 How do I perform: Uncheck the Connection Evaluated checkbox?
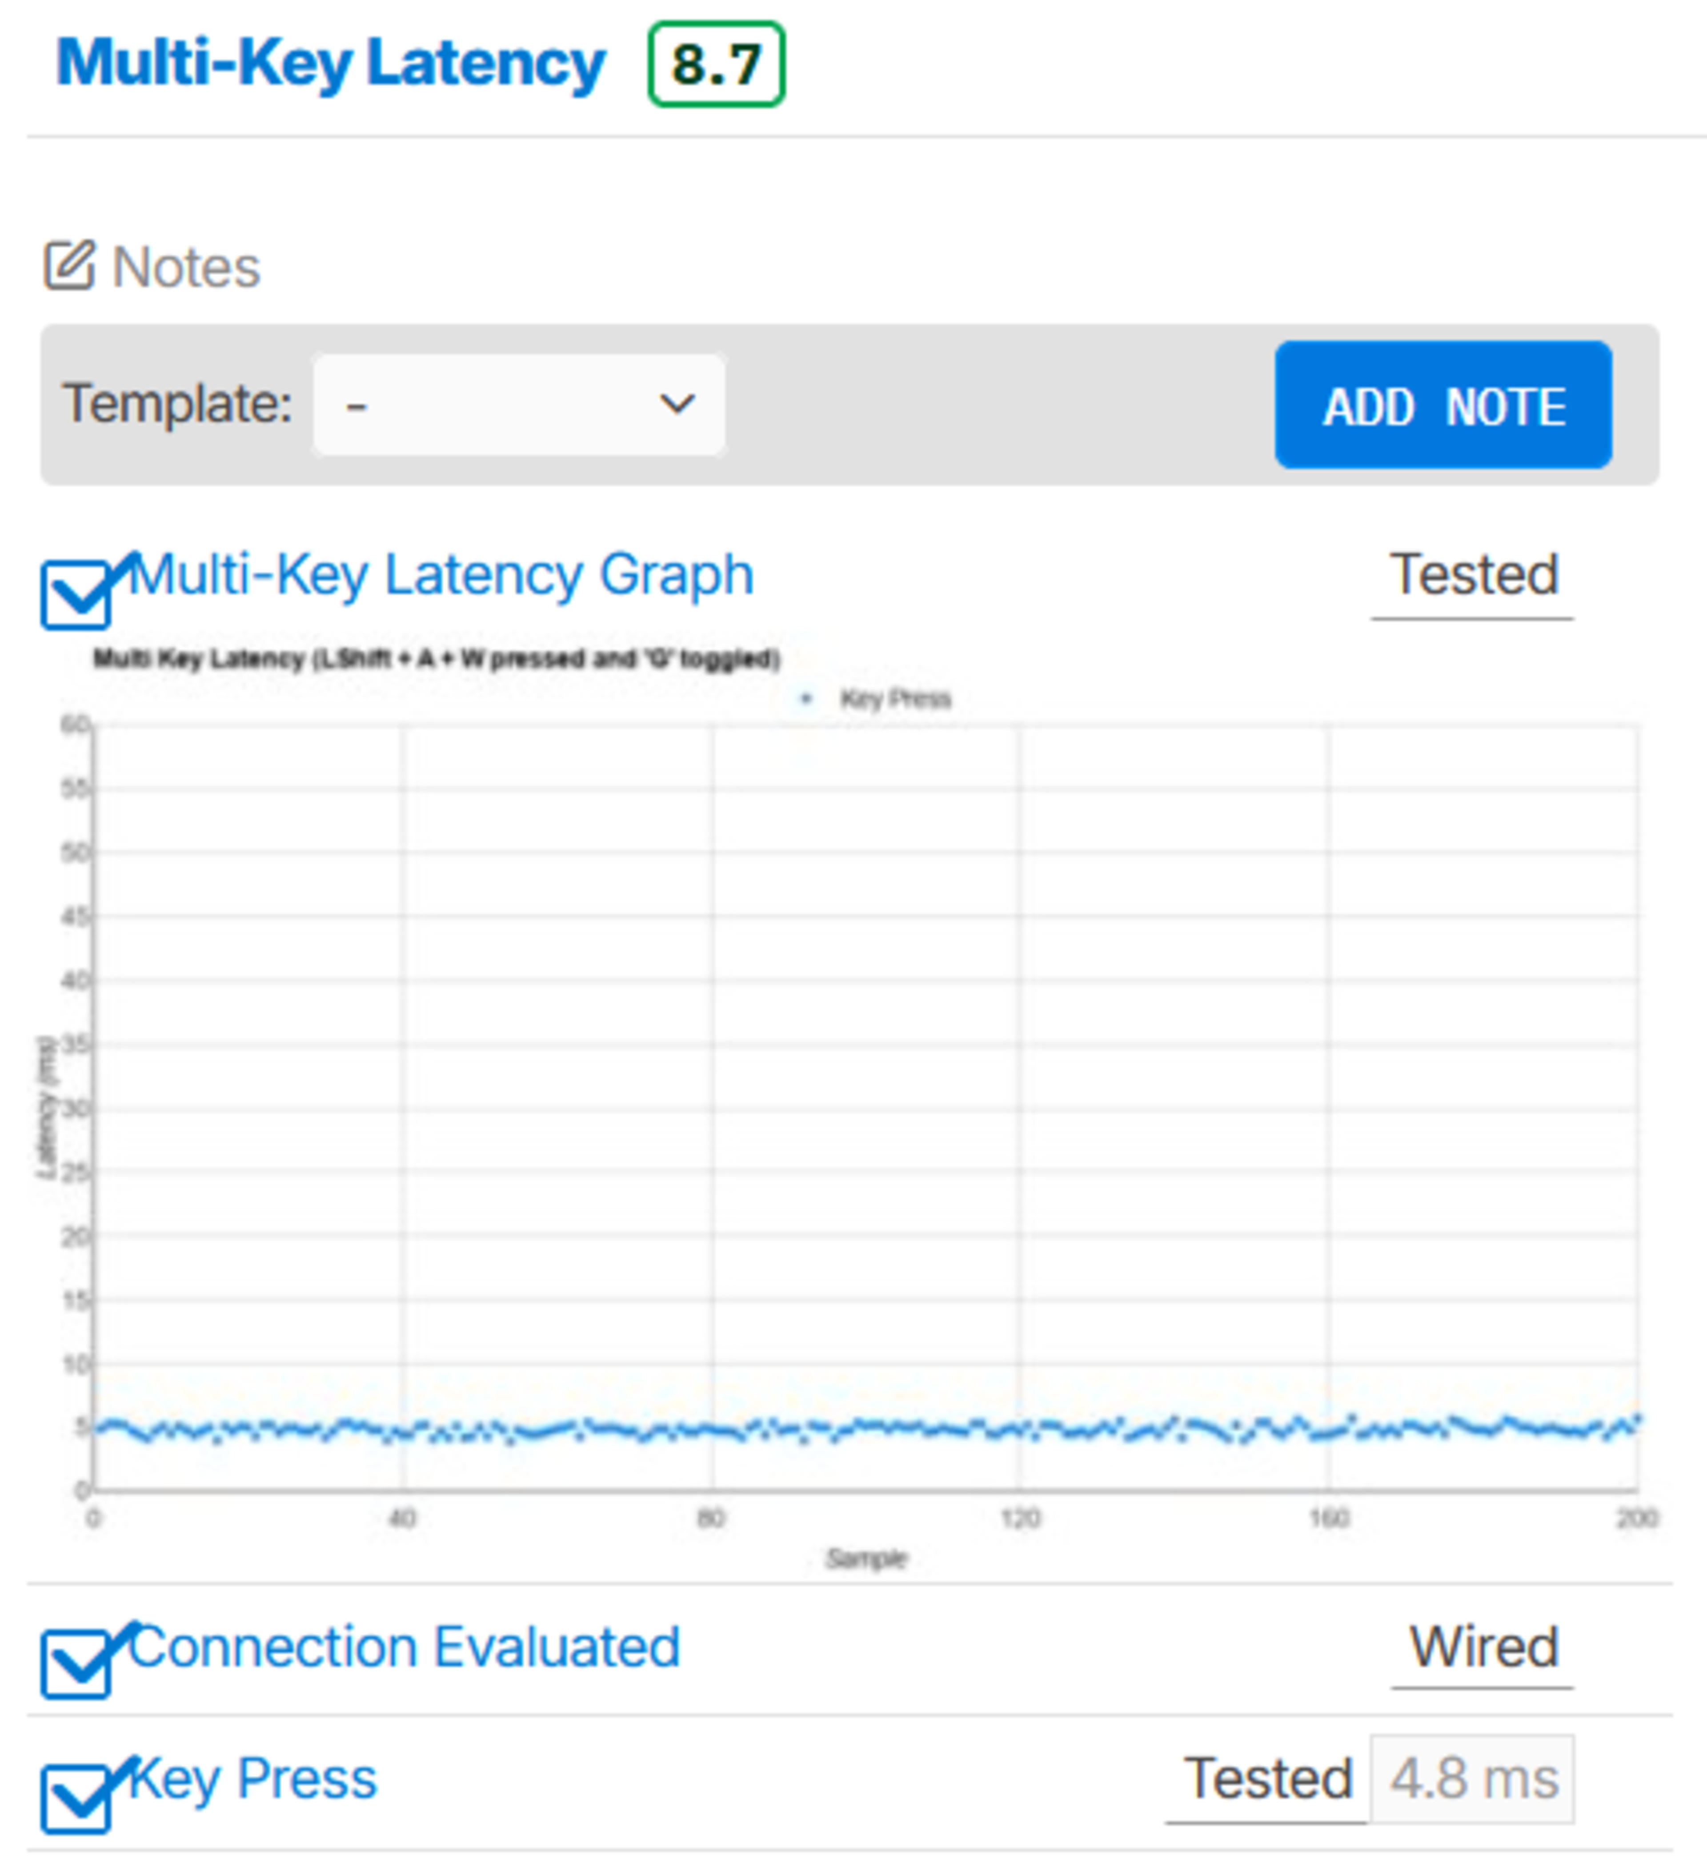(x=76, y=1664)
